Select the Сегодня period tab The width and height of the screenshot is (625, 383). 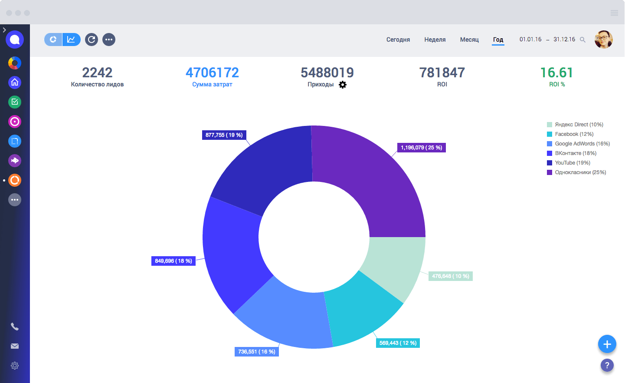tap(398, 40)
